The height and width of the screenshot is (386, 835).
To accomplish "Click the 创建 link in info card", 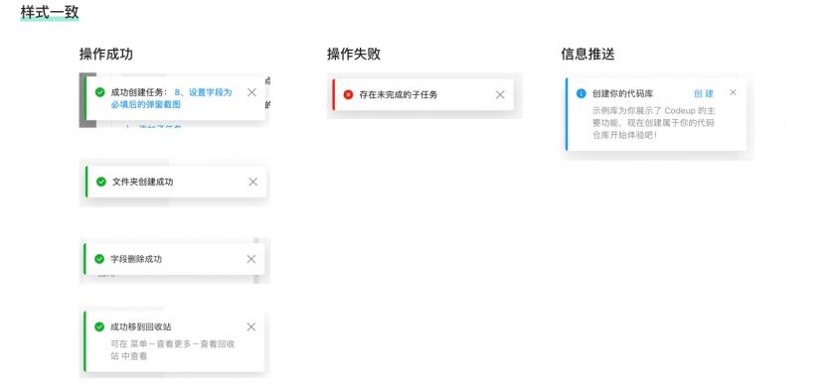I will tap(704, 93).
